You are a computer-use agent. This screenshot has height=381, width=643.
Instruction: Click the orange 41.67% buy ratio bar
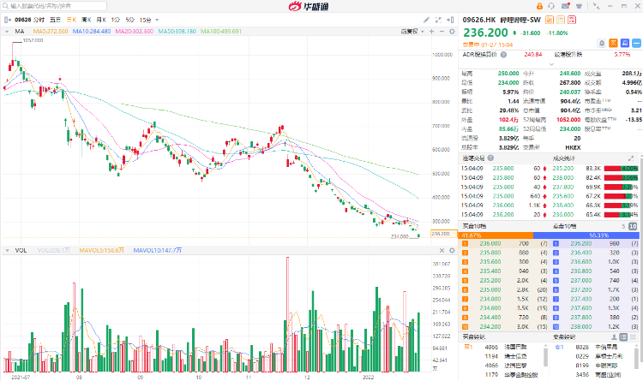[496, 235]
